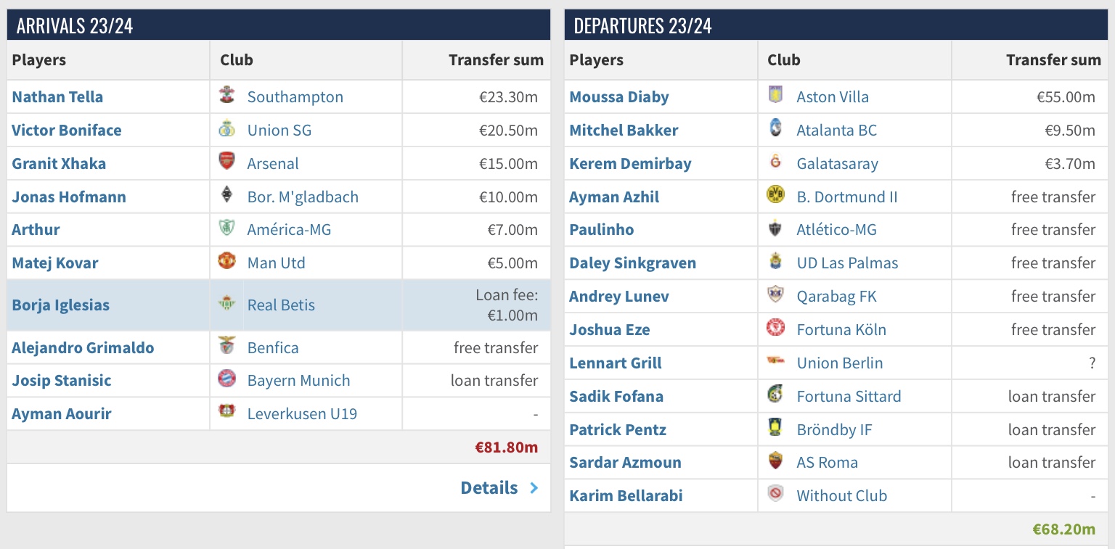Open the Atalanta BC club link
Screen dimensions: 1115x549
click(836, 130)
